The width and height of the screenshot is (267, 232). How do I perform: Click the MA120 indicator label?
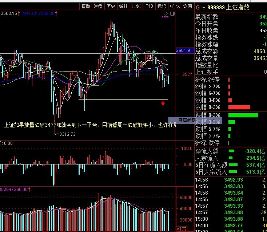click(x=38, y=13)
